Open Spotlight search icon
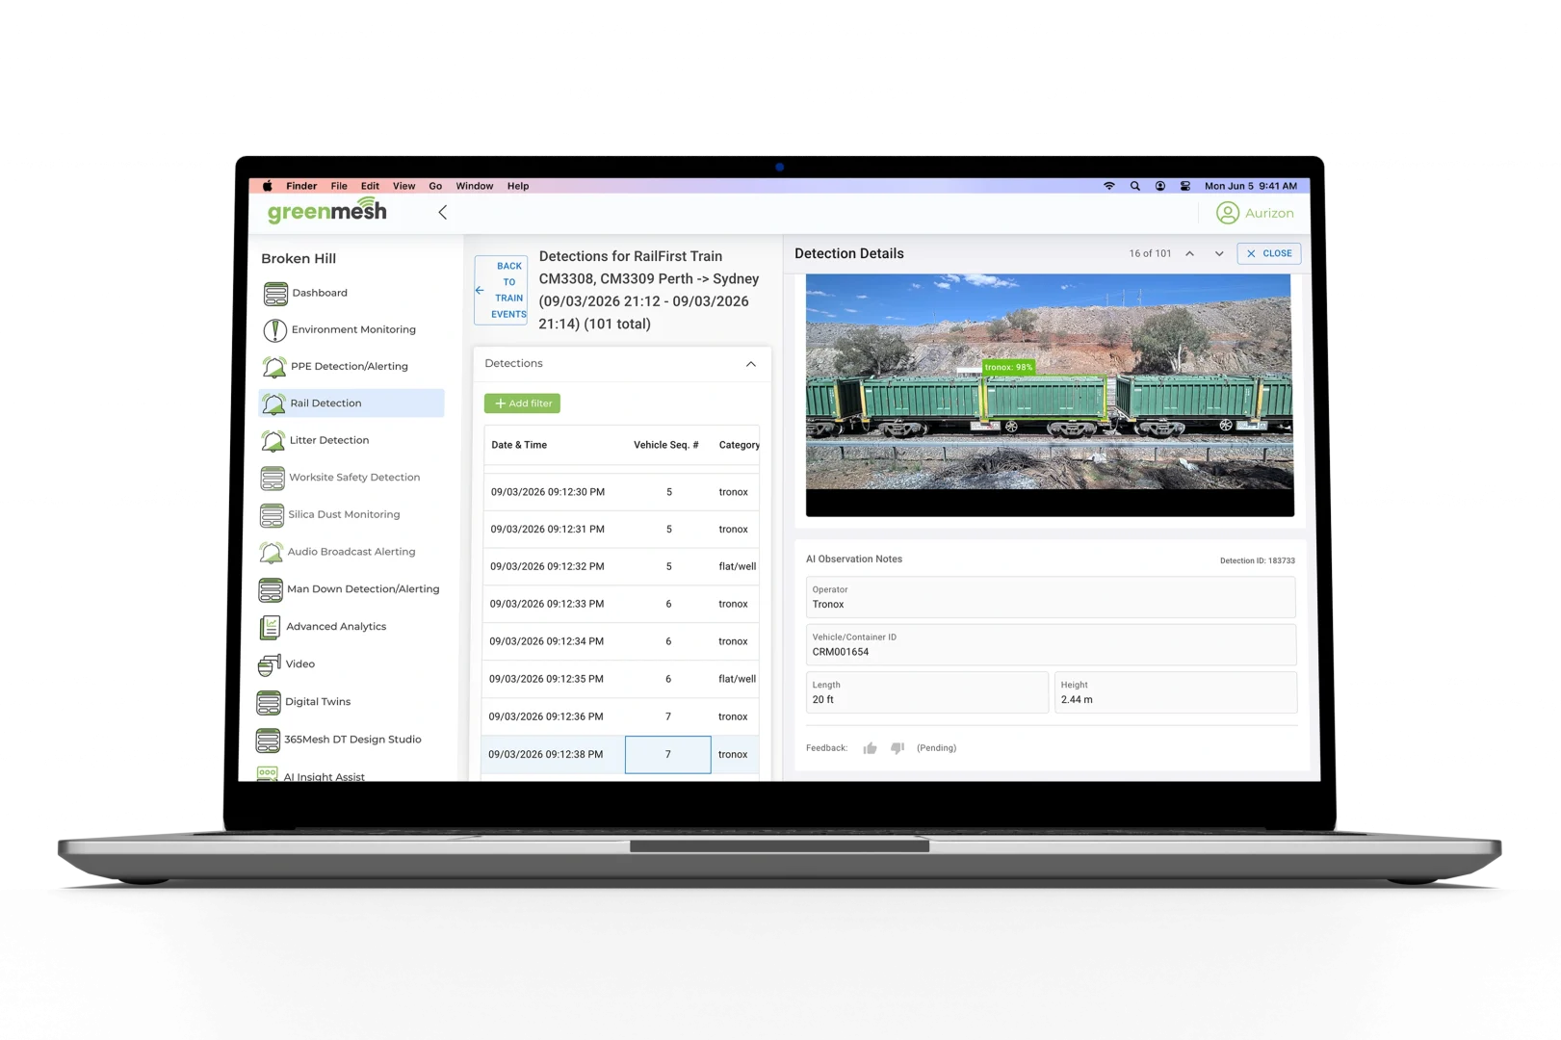 coord(1134,186)
